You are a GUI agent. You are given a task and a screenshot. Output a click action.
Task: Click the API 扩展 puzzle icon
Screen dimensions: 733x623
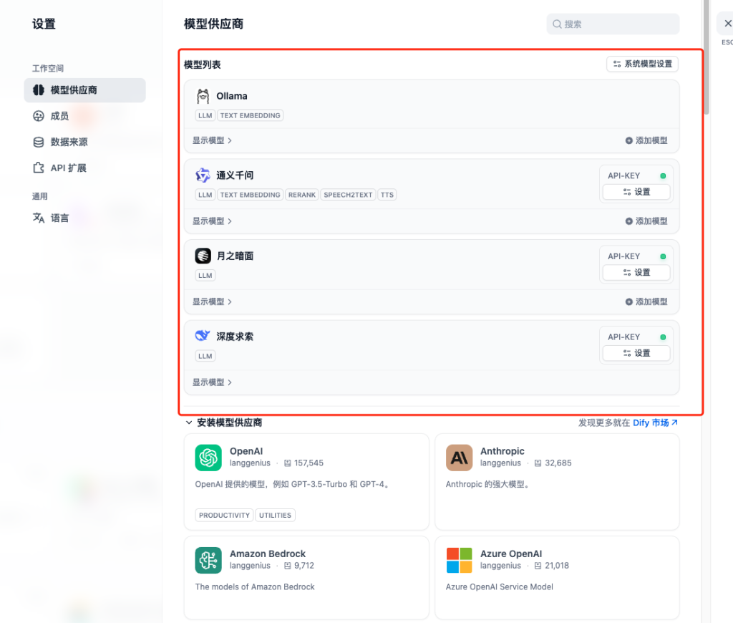[x=39, y=168]
